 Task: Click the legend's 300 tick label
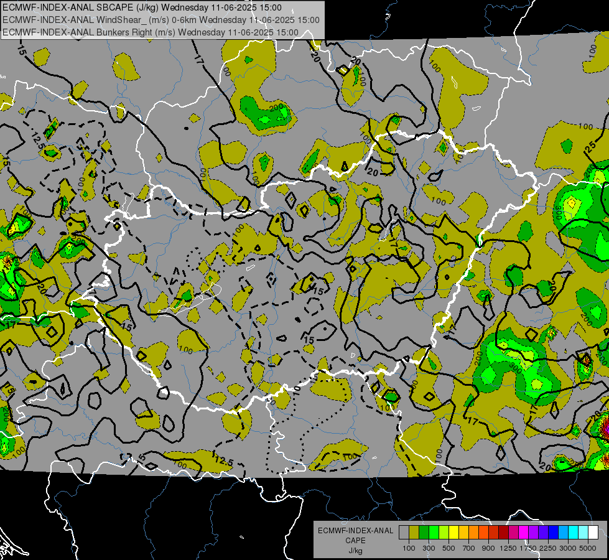click(x=429, y=548)
